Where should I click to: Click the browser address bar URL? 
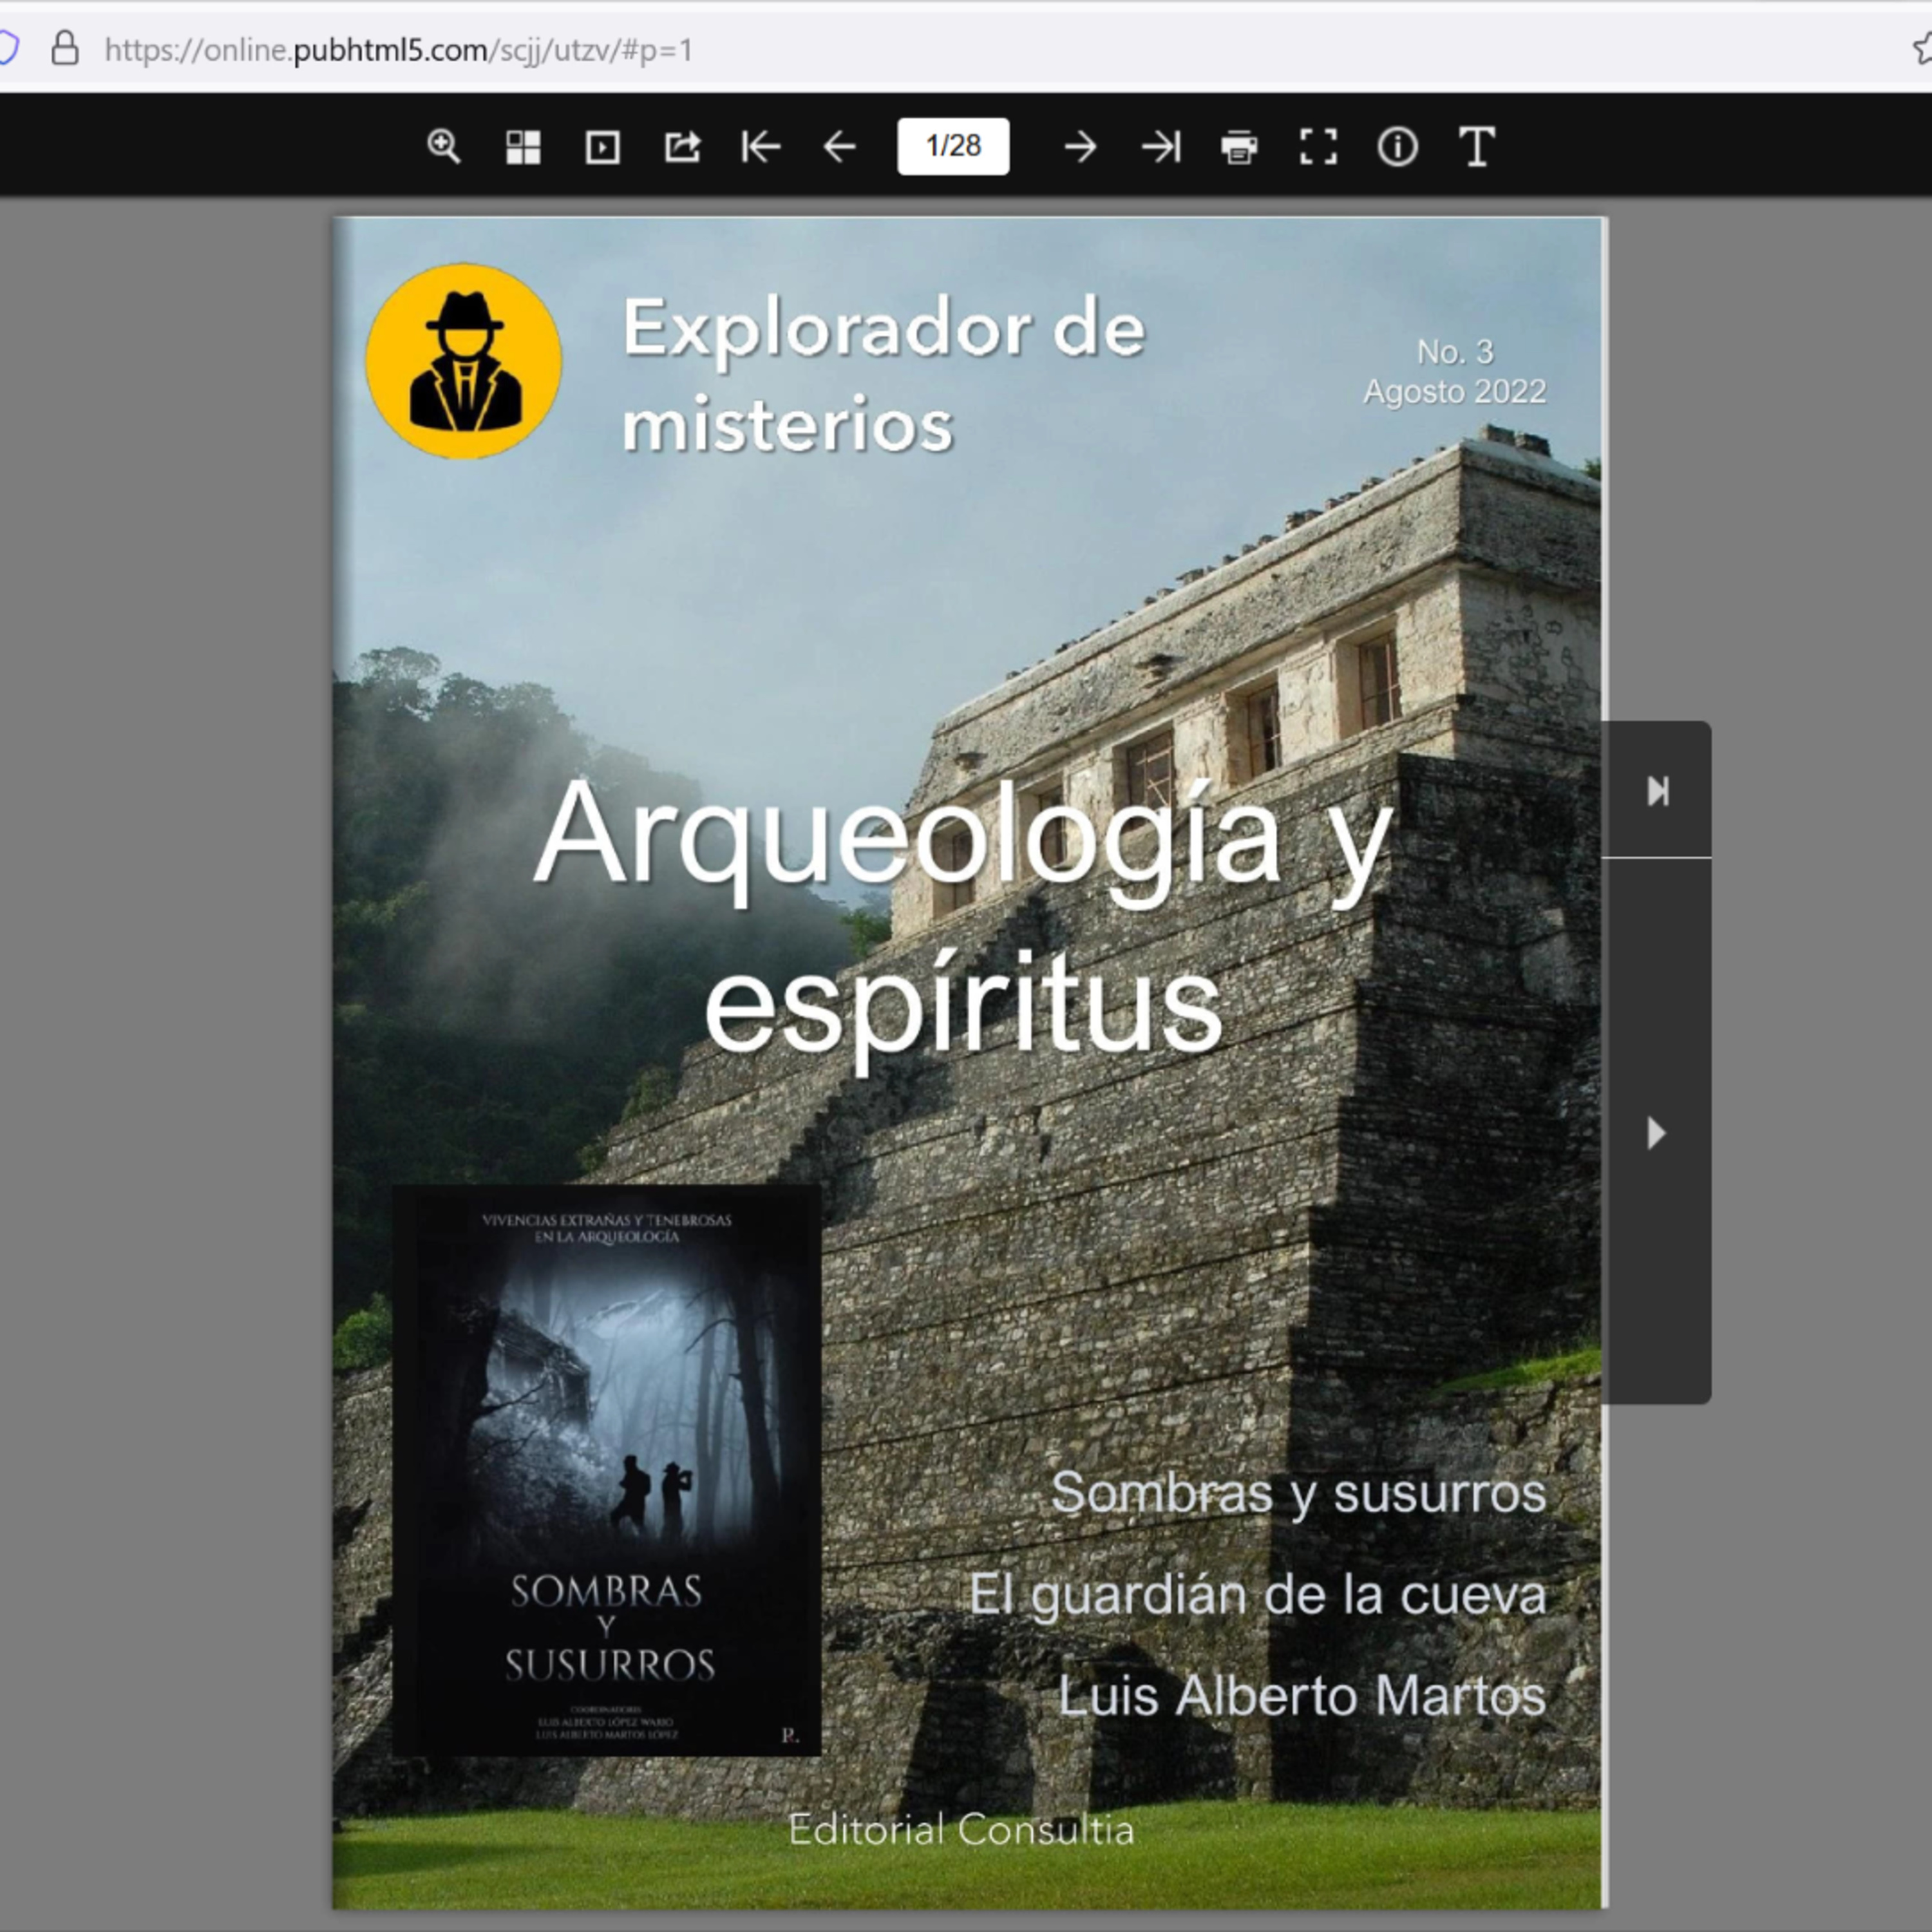(x=398, y=50)
